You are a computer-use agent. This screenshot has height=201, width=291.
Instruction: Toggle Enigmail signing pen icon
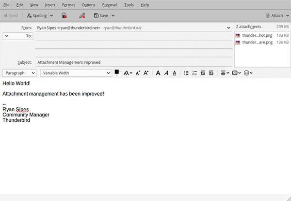(x=82, y=15)
